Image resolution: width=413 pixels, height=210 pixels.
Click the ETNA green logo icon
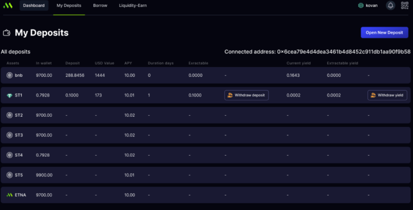pyautogui.click(x=9, y=195)
